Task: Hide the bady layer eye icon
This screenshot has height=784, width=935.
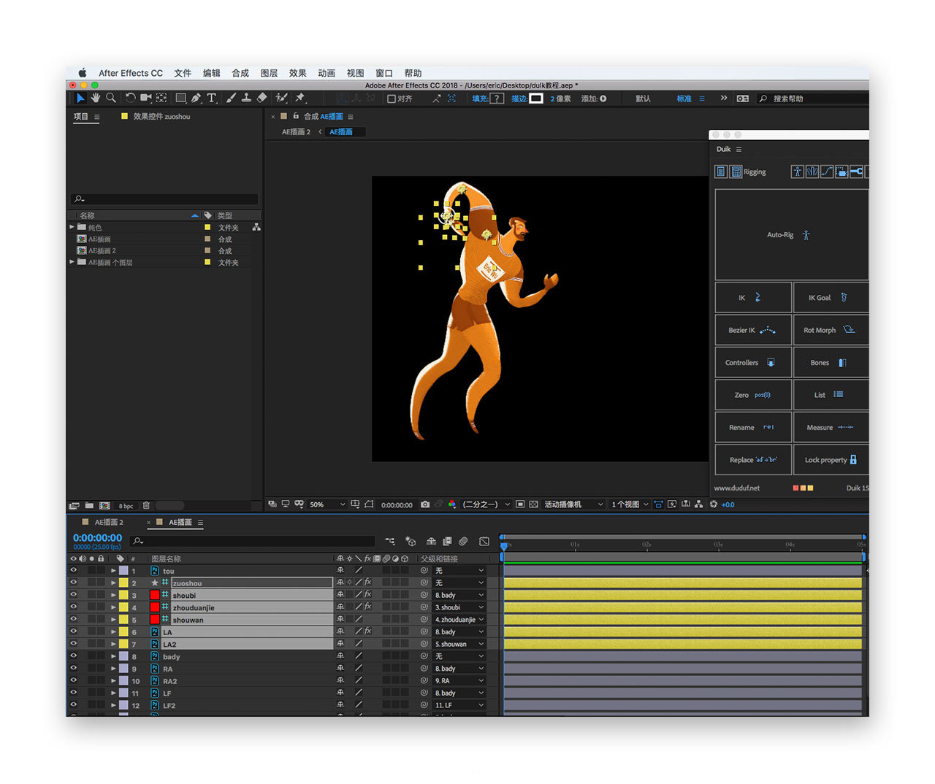Action: 73,656
